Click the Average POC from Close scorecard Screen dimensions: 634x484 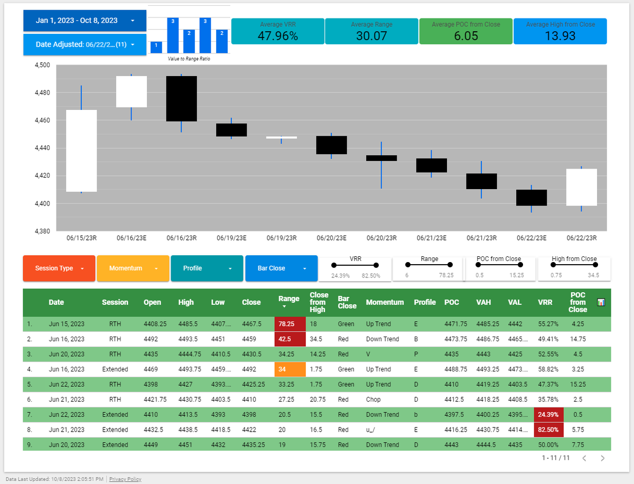pos(465,31)
